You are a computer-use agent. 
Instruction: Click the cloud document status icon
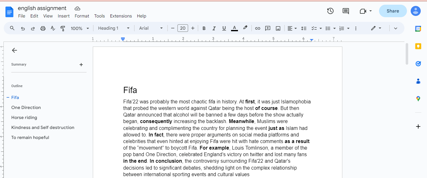77,8
